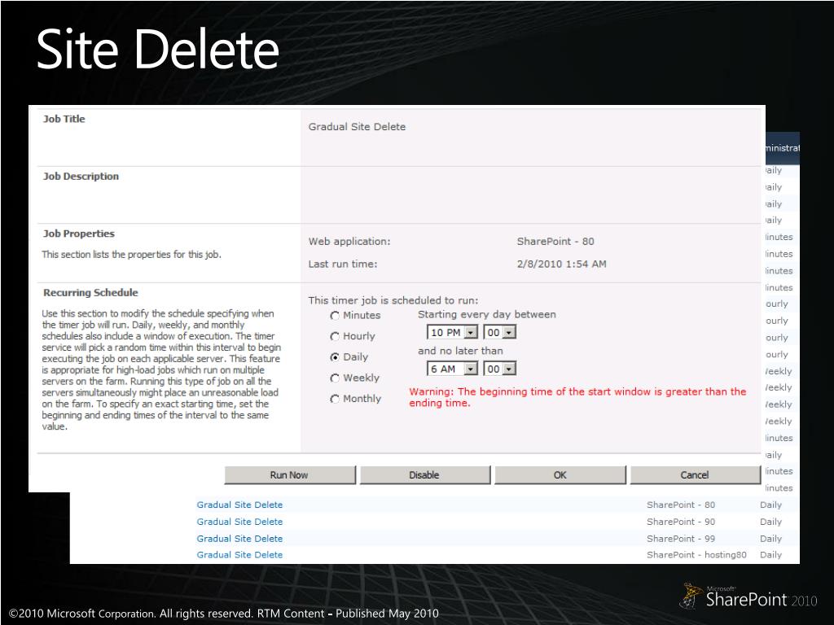The image size is (834, 625).
Task: Open the 6 AM end hour dropdown
Action: pyautogui.click(x=452, y=369)
